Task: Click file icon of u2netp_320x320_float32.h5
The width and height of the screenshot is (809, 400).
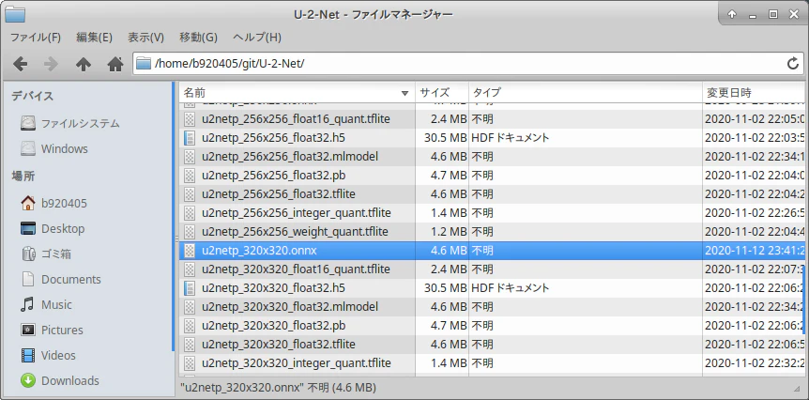Action: click(190, 288)
